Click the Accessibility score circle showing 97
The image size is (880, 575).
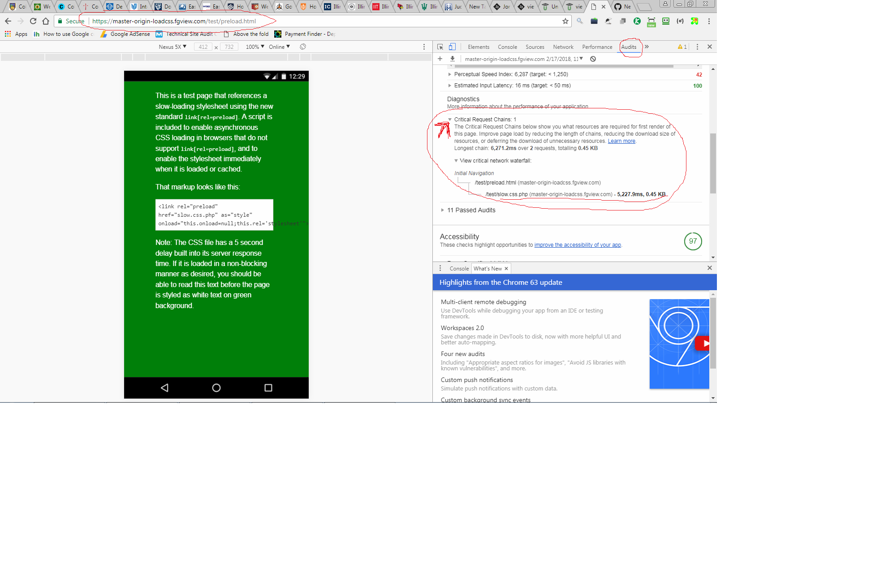click(x=693, y=241)
